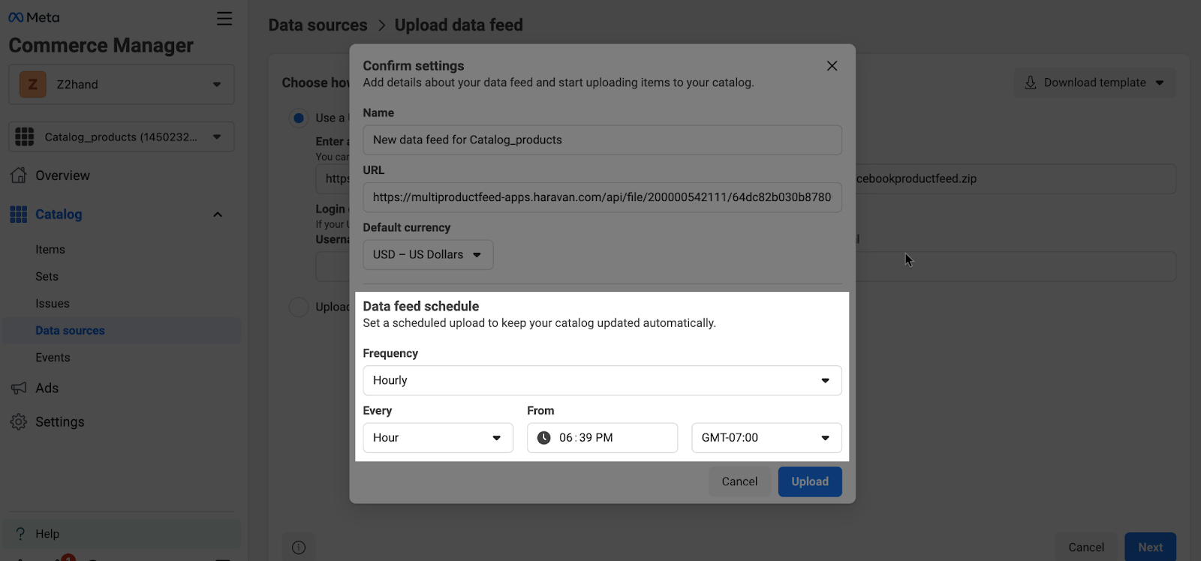This screenshot has height=561, width=1201.
Task: Click the info icon at page bottom
Action: point(299,547)
